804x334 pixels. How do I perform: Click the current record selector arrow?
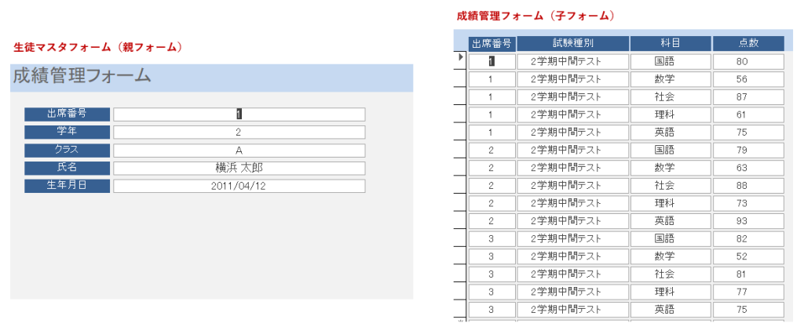click(461, 57)
